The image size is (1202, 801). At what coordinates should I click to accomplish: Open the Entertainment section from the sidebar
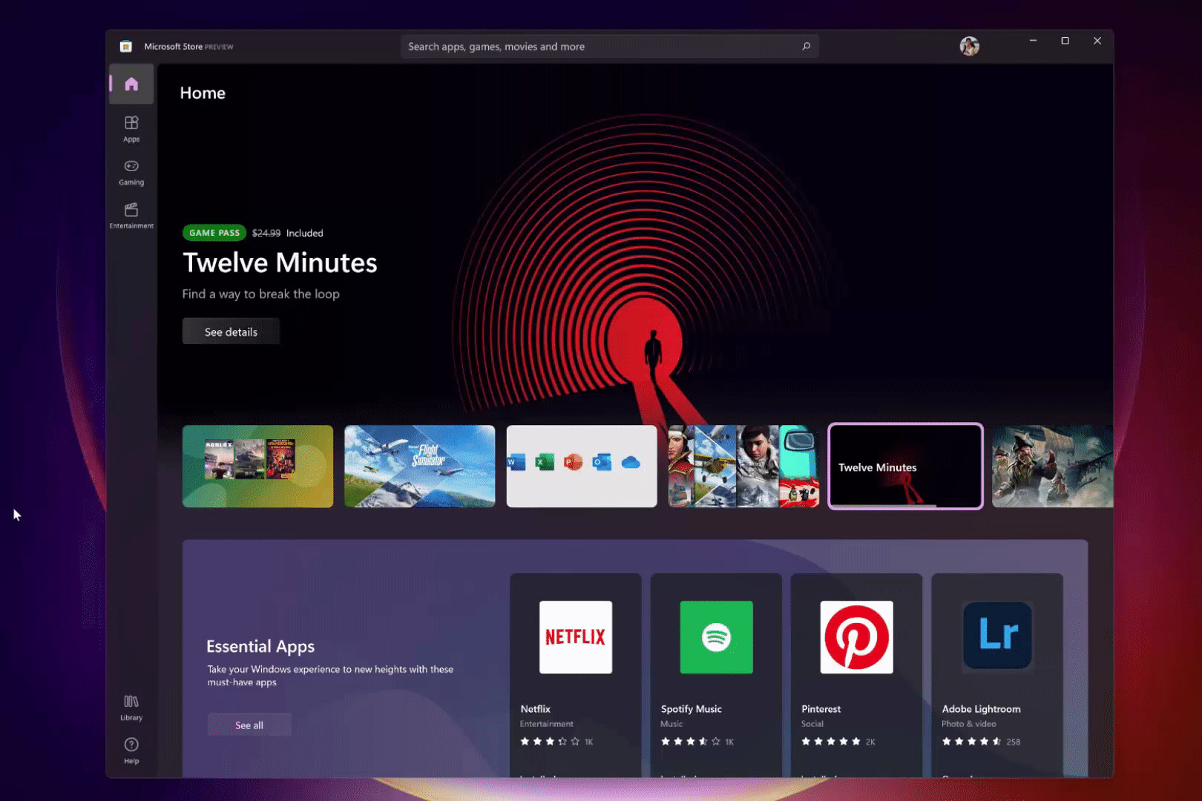[131, 214]
